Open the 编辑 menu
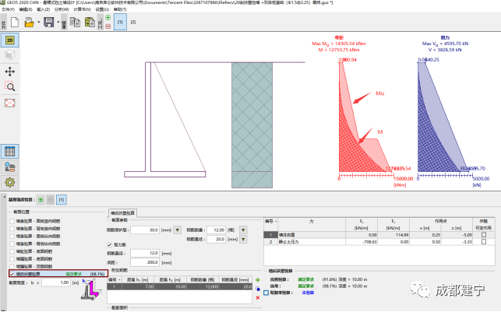The width and height of the screenshot is (501, 312). (26, 9)
